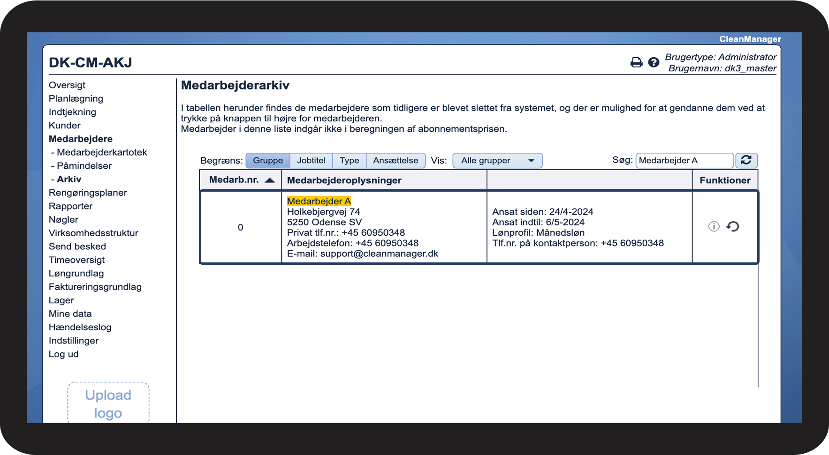Screen dimensions: 829x455
Task: Open the Alle grupper dropdown
Action: pyautogui.click(x=497, y=160)
